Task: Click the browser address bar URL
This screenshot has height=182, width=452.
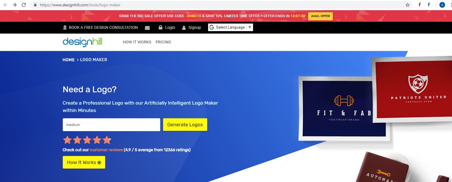Action: [x=80, y=5]
